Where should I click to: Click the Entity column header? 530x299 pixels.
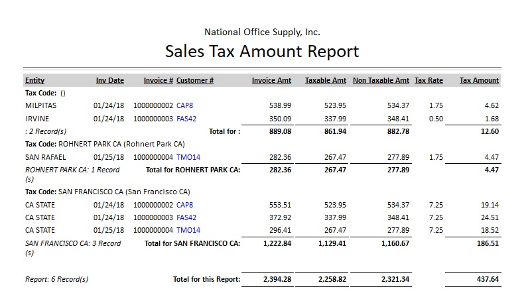34,81
